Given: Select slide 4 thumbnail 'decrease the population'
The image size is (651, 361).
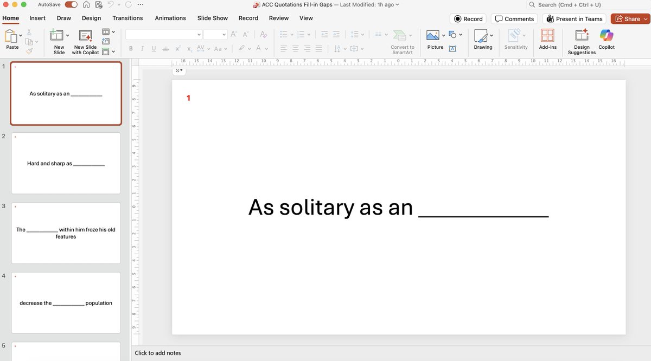Looking at the screenshot, I should coord(66,303).
